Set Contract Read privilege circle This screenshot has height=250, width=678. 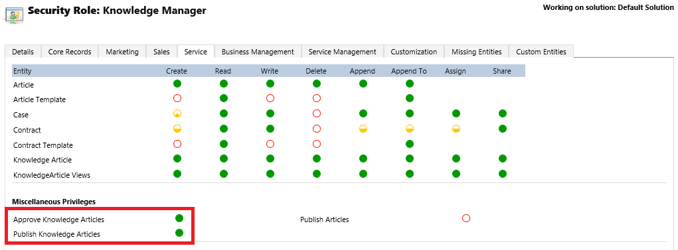[224, 129]
